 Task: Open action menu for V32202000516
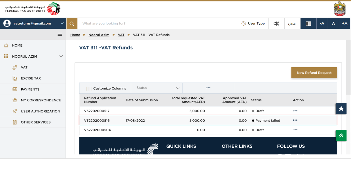click(295, 120)
